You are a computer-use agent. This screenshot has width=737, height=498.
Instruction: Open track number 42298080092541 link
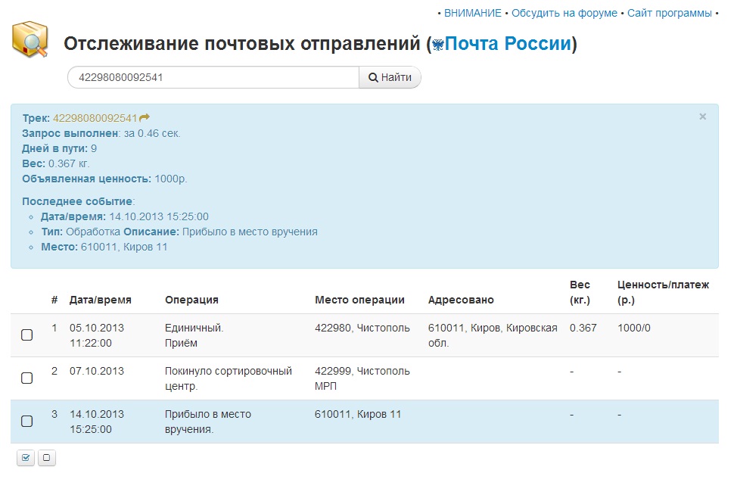click(x=95, y=117)
